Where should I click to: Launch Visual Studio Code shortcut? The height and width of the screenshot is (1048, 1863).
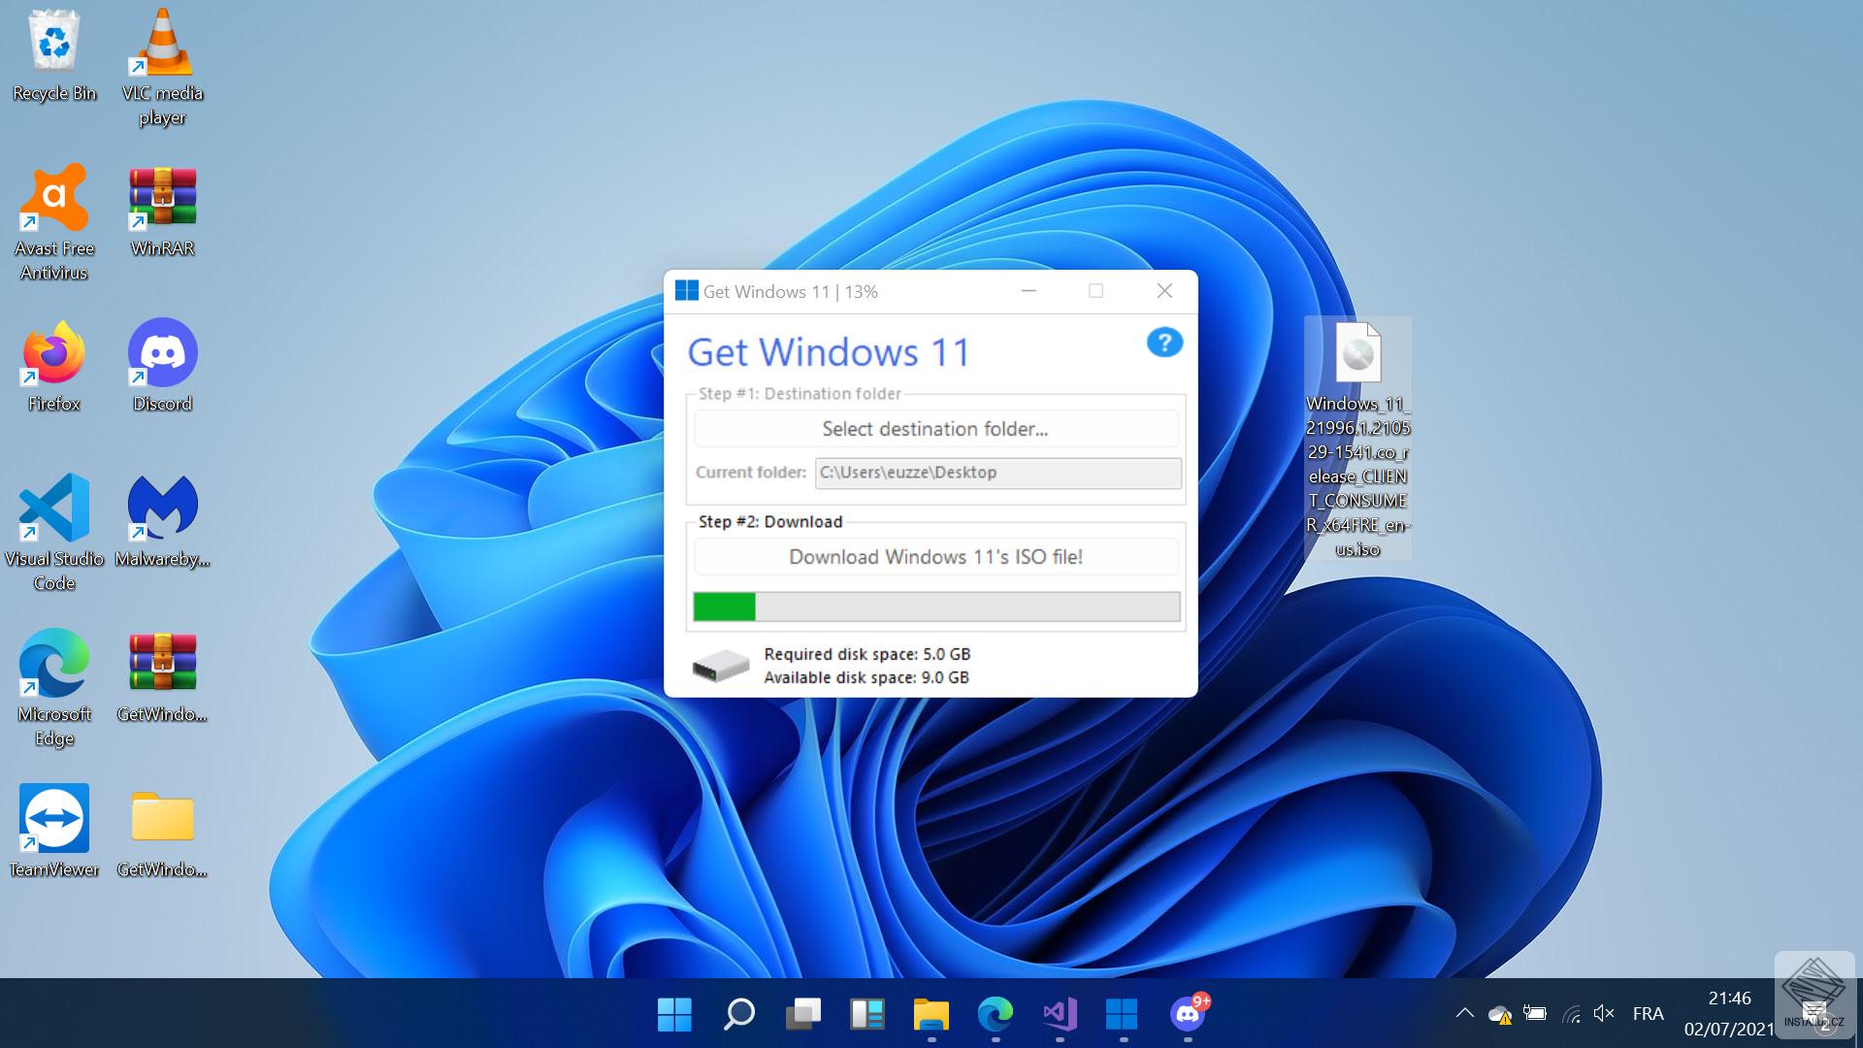click(54, 533)
